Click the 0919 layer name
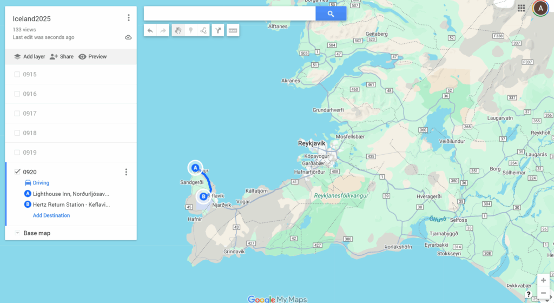Screen dimensions: 554x303 tap(30, 153)
